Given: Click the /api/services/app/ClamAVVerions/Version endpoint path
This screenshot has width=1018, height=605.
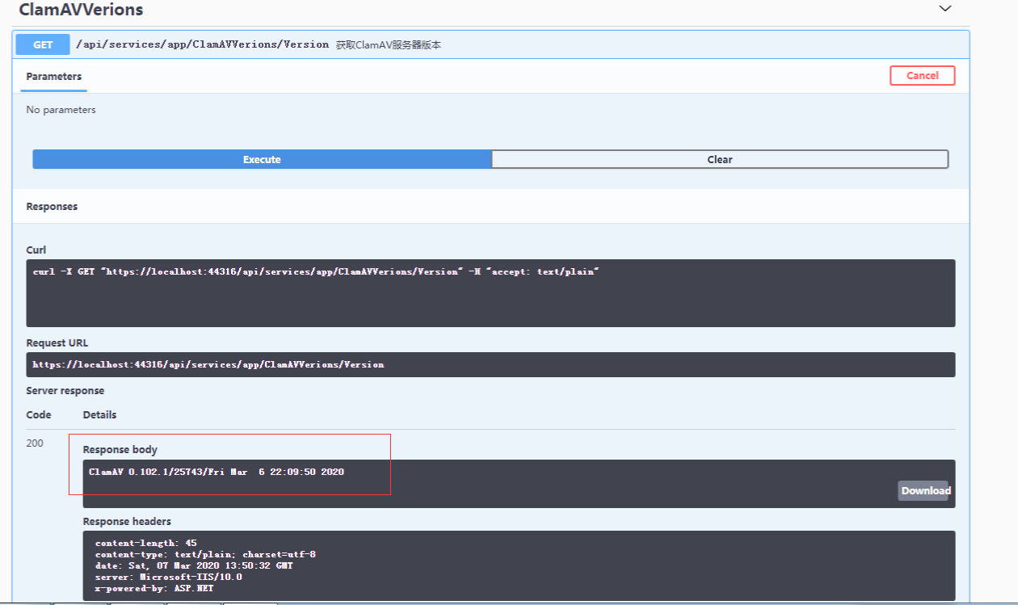Looking at the screenshot, I should [x=202, y=44].
